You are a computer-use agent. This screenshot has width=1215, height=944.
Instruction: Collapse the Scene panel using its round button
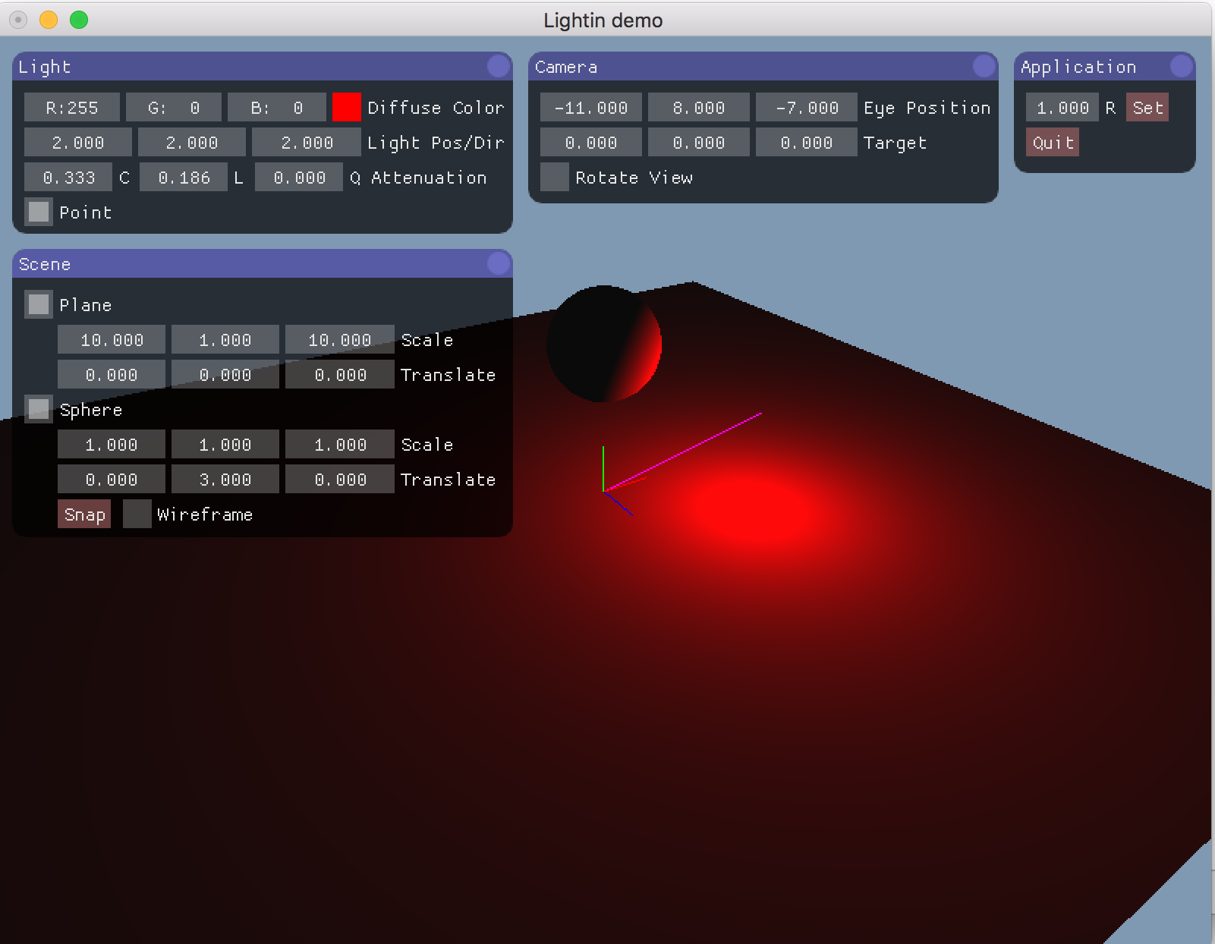coord(498,264)
